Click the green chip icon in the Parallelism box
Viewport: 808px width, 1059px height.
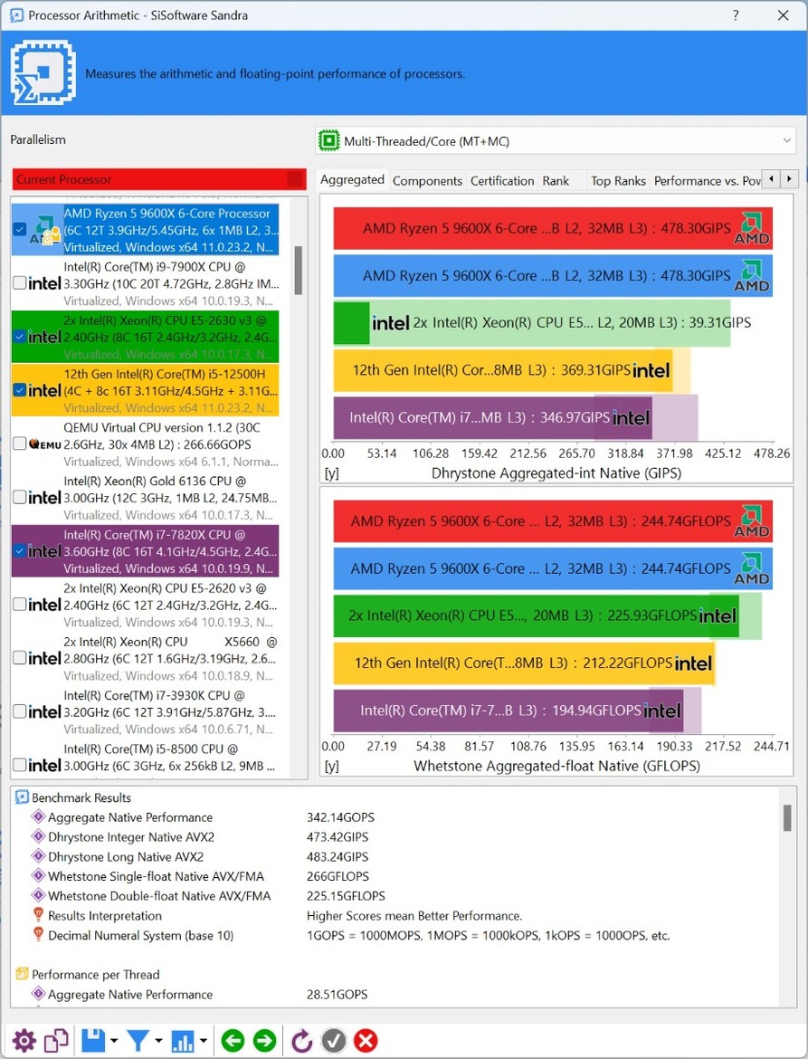tap(328, 141)
